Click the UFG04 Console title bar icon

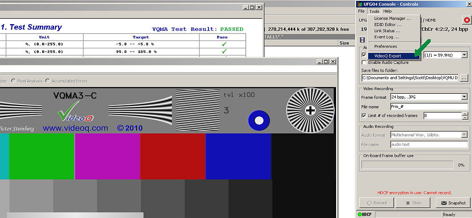pos(360,4)
